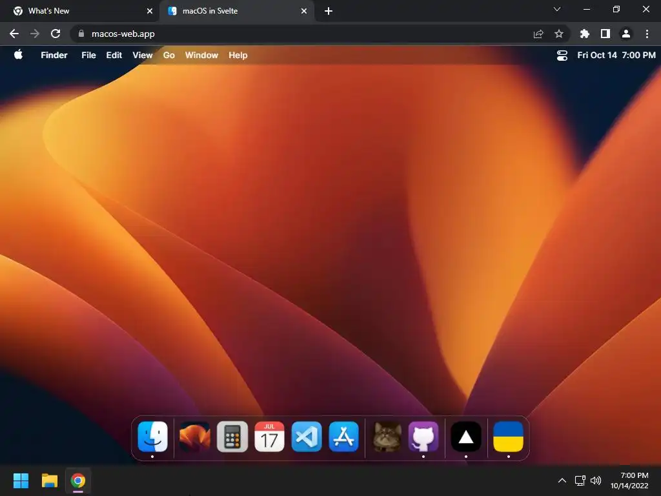Open the Calendar app showing 17
This screenshot has height=496, width=661.
pos(269,437)
